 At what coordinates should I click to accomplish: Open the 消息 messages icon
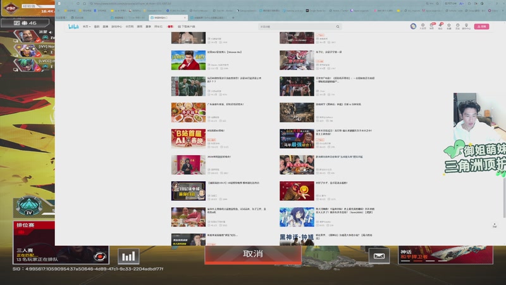[x=432, y=27]
